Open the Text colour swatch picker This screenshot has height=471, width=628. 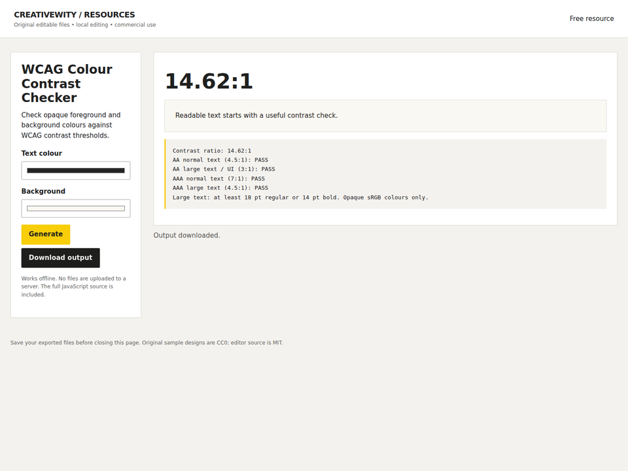click(76, 171)
